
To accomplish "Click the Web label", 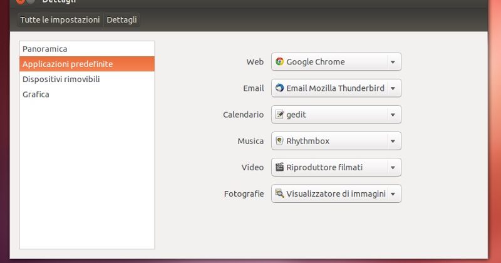I will 255,61.
